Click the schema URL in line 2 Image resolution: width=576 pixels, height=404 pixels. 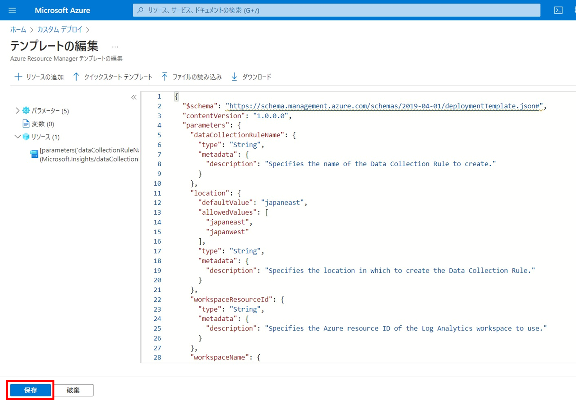click(384, 106)
